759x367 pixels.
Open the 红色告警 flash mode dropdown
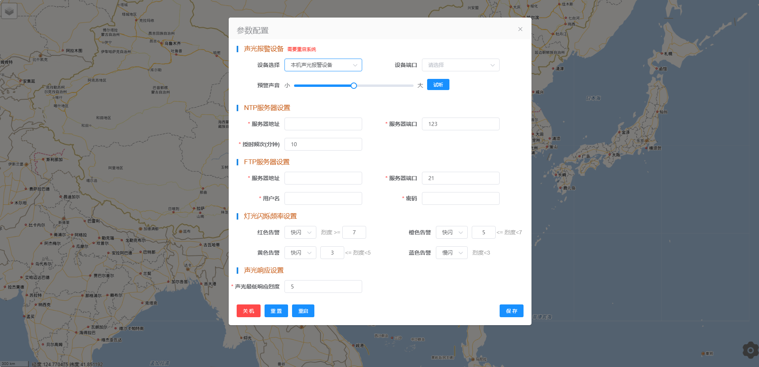300,232
